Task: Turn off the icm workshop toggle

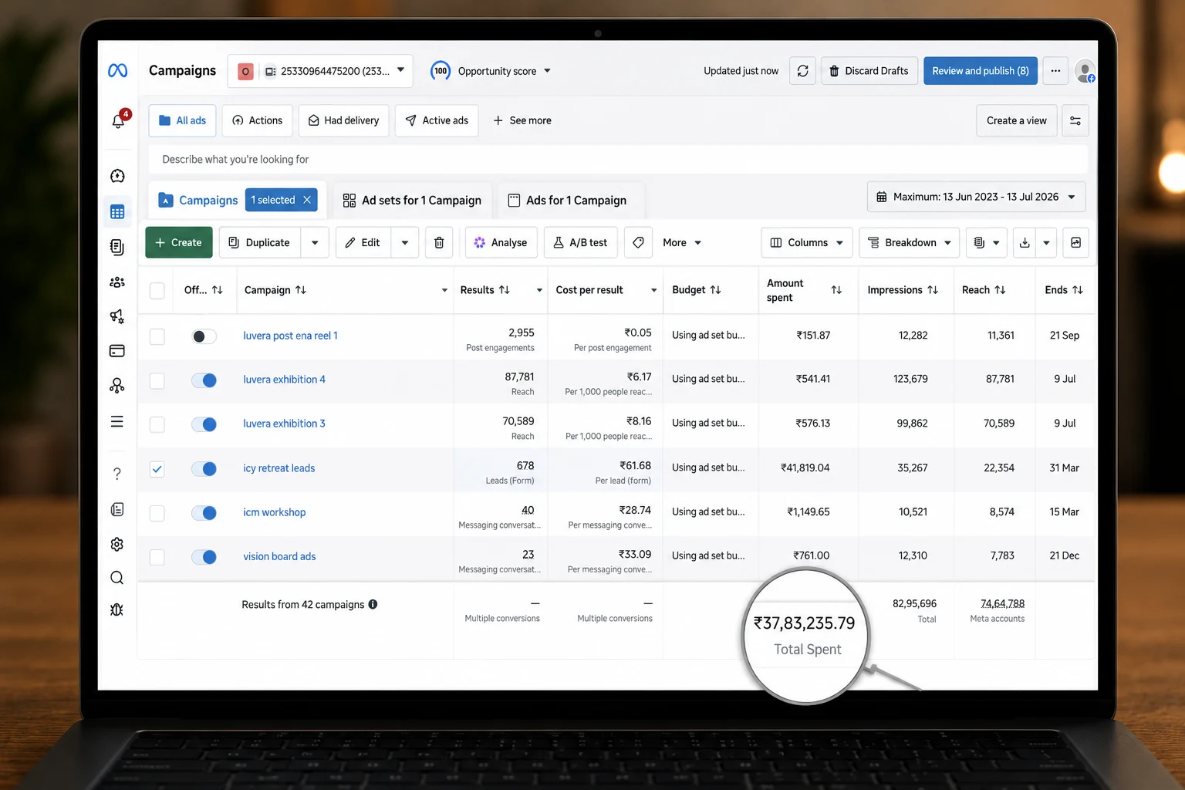Action: click(x=204, y=513)
